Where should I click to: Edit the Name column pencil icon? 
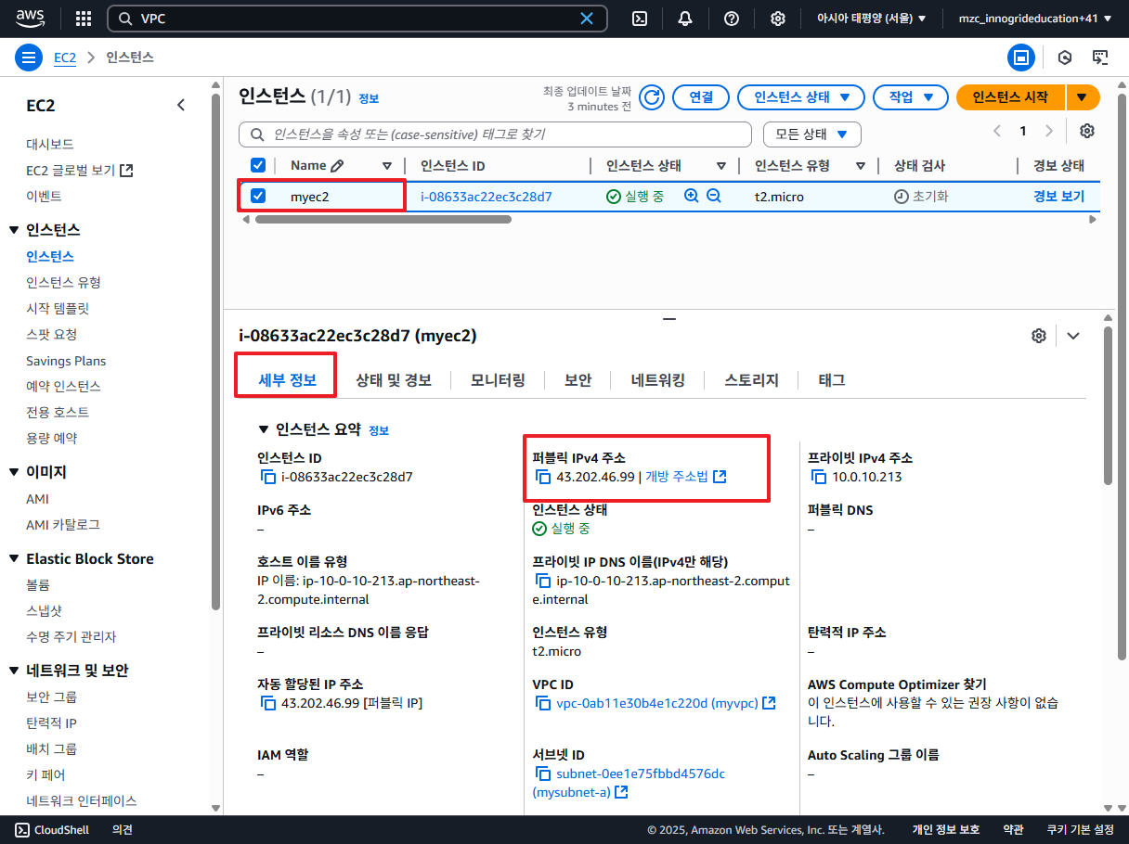pos(337,165)
